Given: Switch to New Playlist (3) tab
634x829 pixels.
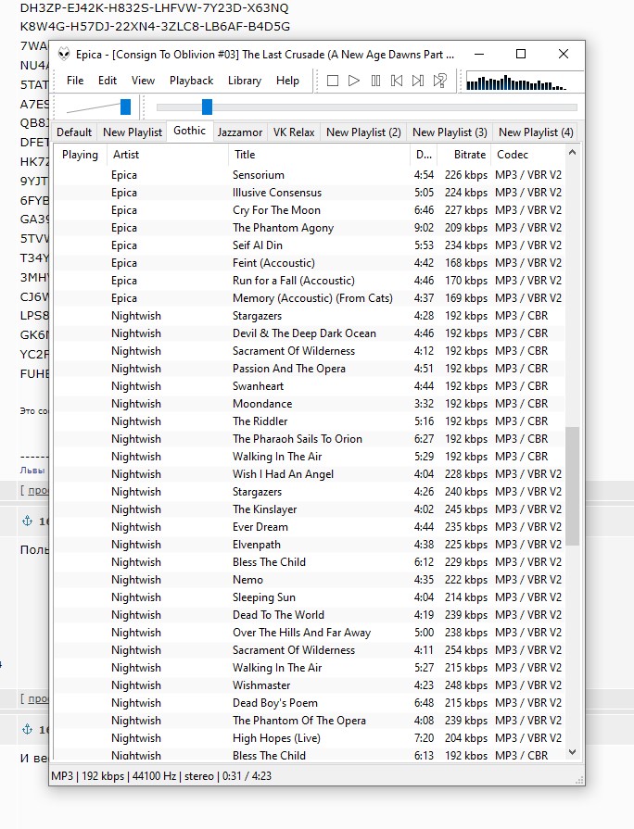Looking at the screenshot, I should pos(450,132).
